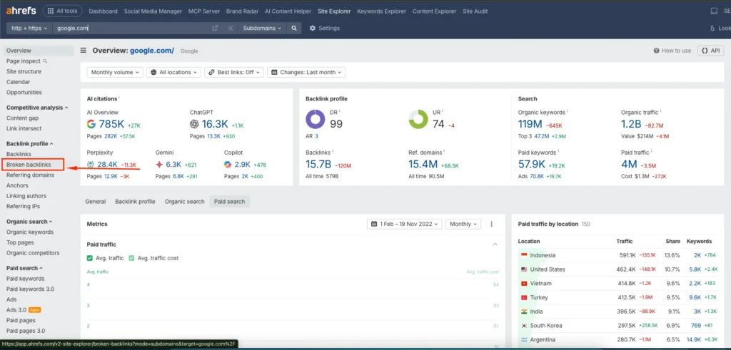Open the http + https protocol dropdown
The image size is (731, 350).
click(x=29, y=29)
